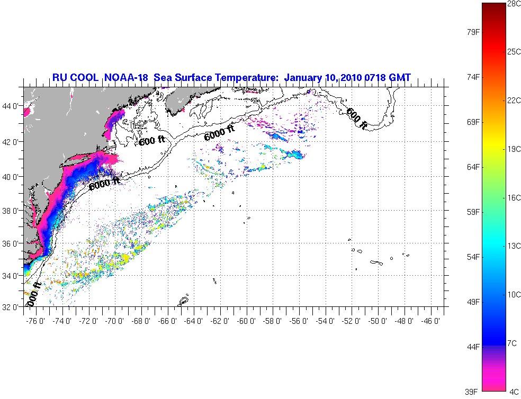The height and width of the screenshot is (399, 521).
Task: Select the '59F' Fahrenheit label
Action: click(x=473, y=212)
